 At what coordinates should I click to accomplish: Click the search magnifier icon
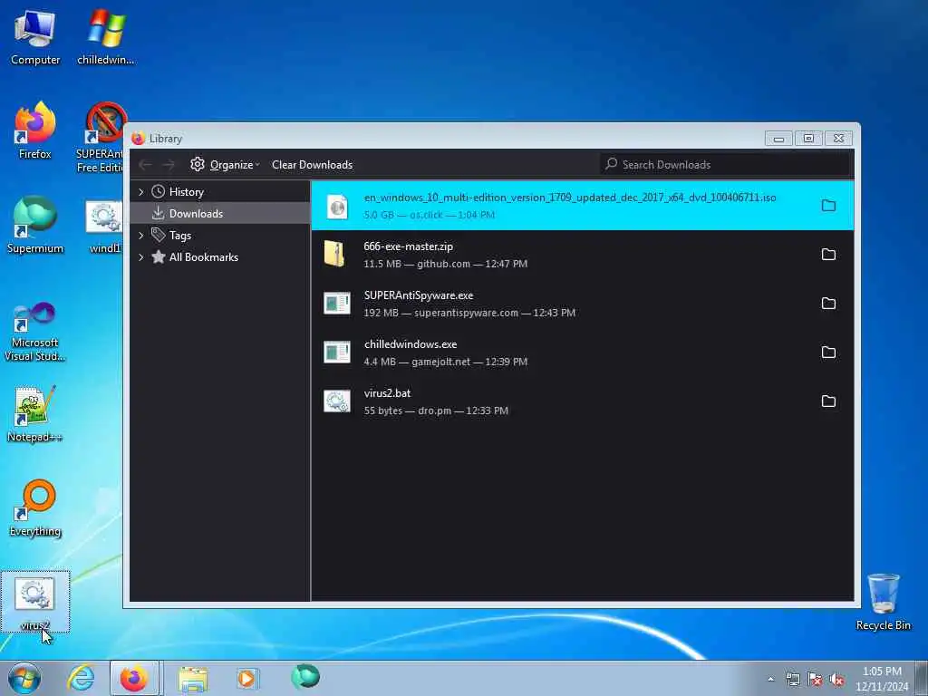tap(612, 163)
